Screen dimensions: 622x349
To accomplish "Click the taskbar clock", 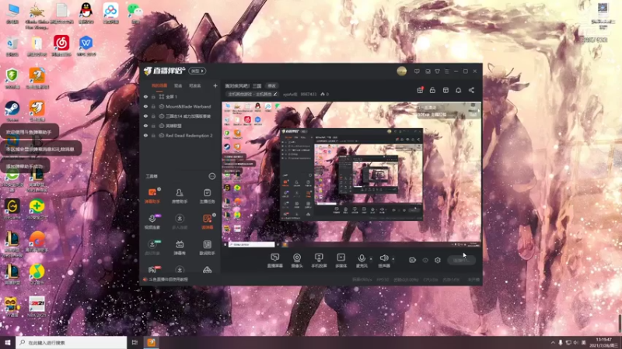I will pos(603,343).
